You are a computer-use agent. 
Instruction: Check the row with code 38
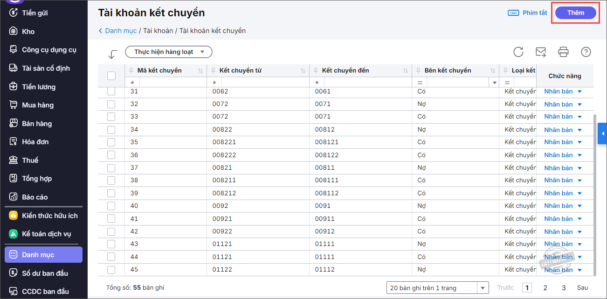point(111,180)
